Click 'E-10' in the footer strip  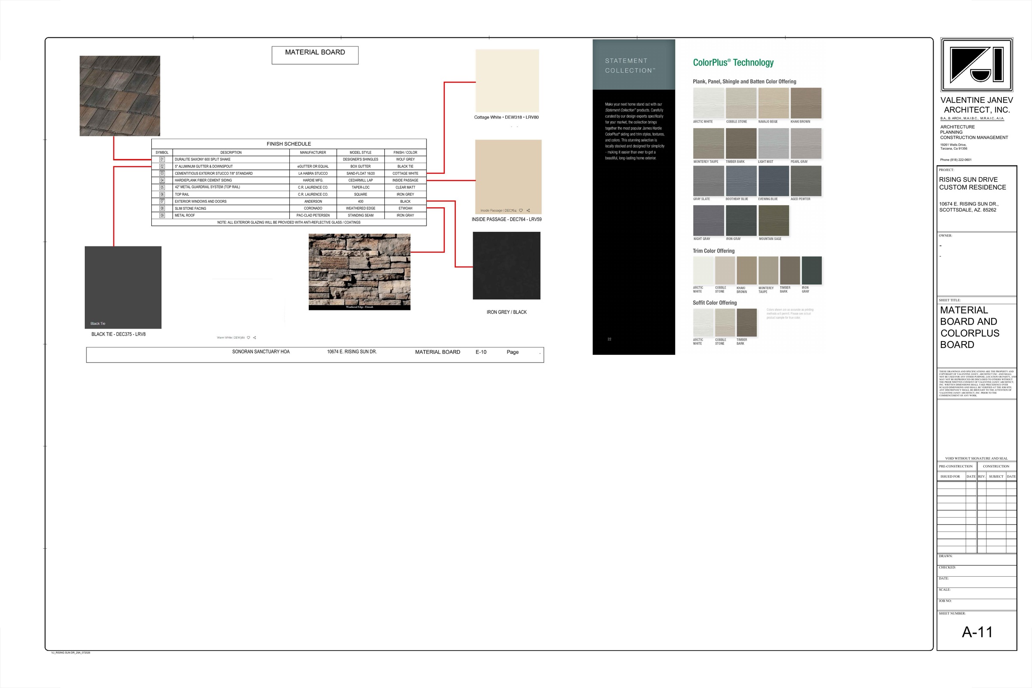click(x=481, y=352)
